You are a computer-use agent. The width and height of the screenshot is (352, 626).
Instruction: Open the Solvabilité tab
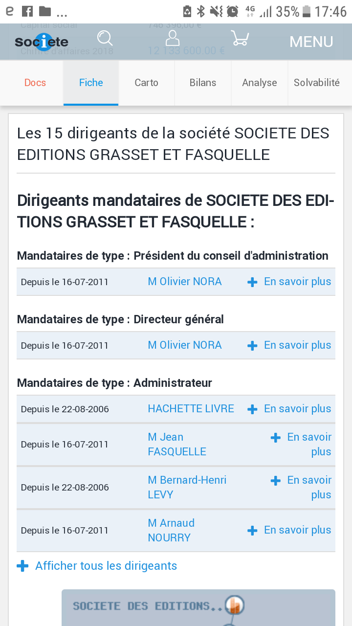click(317, 83)
